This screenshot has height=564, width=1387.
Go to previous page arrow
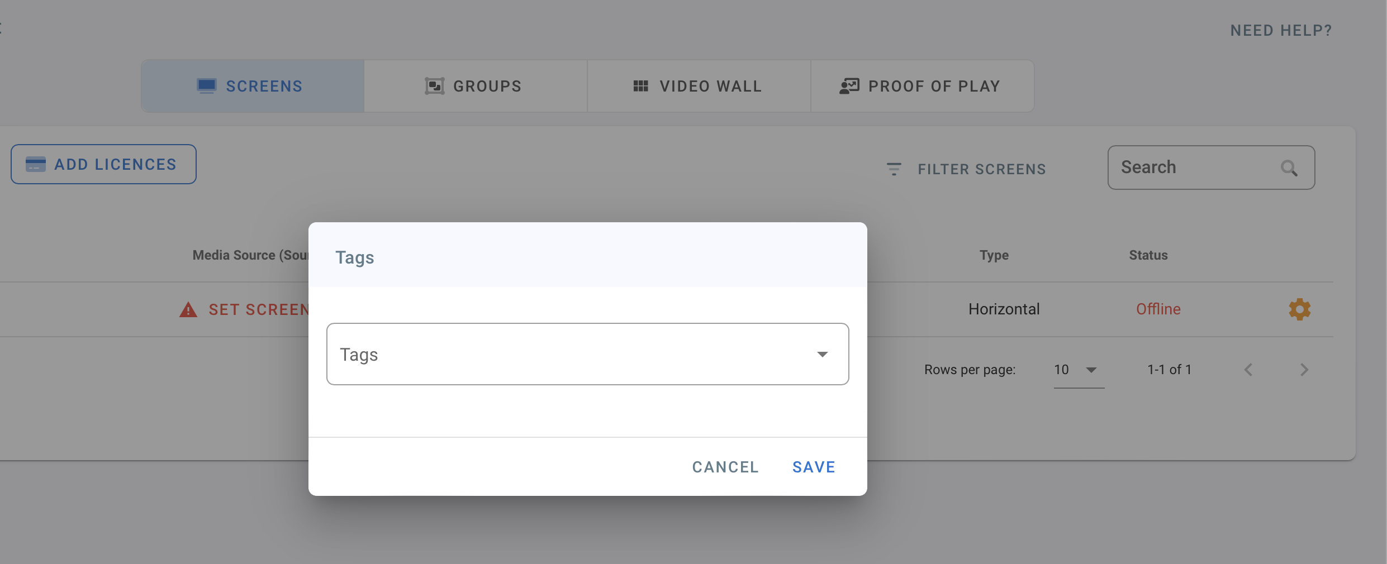pyautogui.click(x=1249, y=370)
